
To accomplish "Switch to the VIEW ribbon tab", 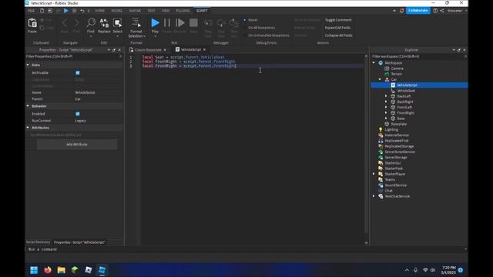I will [166, 11].
